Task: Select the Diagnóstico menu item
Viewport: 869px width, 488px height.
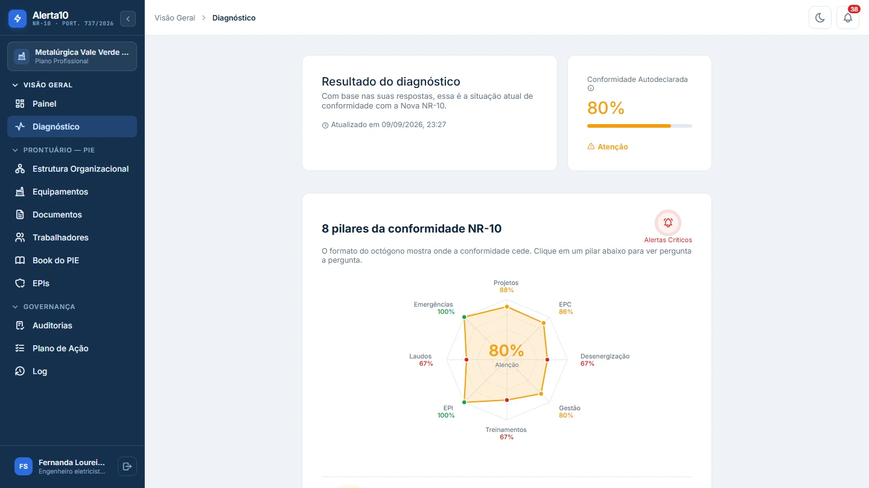Action: pos(72,127)
